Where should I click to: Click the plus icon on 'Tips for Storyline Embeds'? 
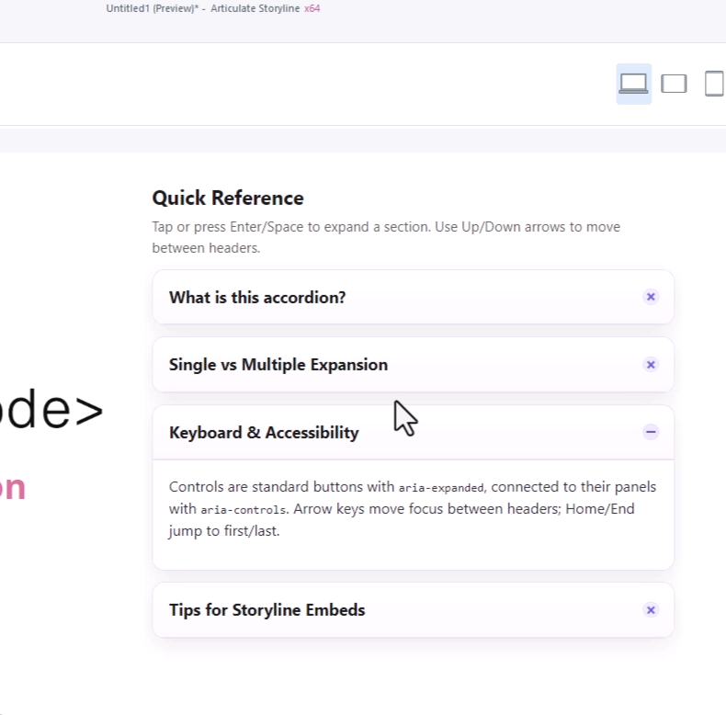(651, 610)
